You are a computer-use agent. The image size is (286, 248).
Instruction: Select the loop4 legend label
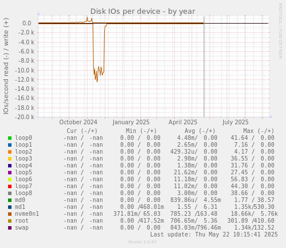(x=24, y=166)
